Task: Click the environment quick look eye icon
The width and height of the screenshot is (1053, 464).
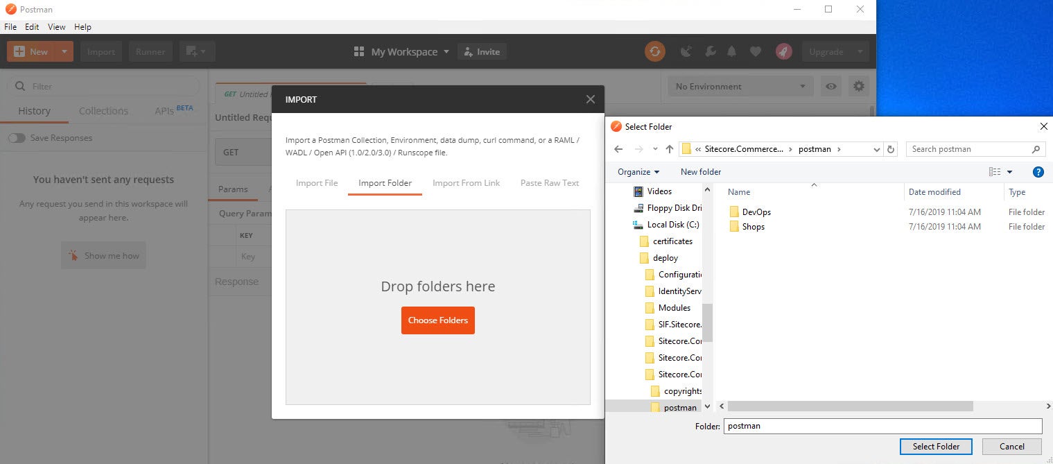Action: pyautogui.click(x=830, y=87)
